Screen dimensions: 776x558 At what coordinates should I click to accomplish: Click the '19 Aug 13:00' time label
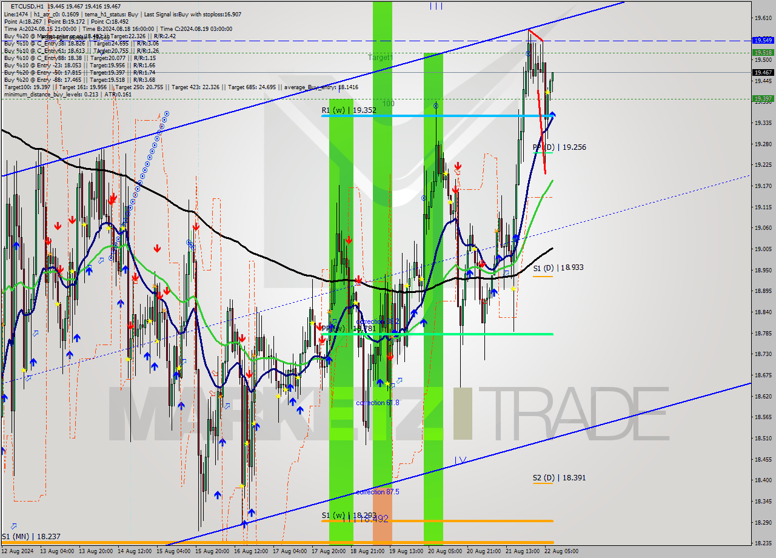tap(407, 551)
